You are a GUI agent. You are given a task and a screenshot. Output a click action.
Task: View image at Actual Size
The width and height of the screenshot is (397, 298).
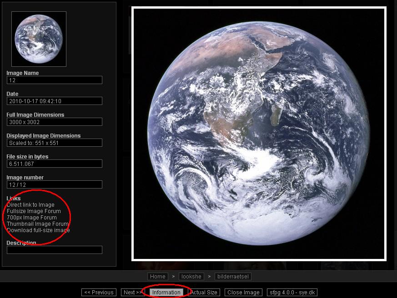[204, 292]
